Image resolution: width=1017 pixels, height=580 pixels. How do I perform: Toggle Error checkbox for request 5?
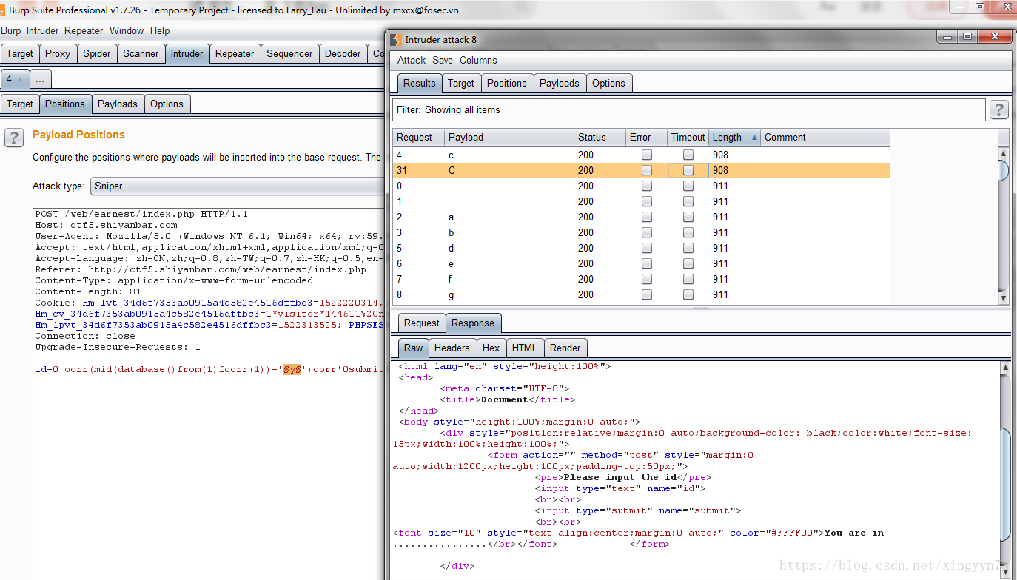coord(647,248)
